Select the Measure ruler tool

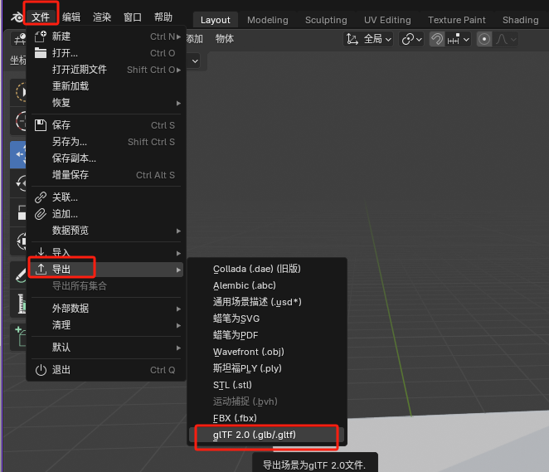pos(20,304)
